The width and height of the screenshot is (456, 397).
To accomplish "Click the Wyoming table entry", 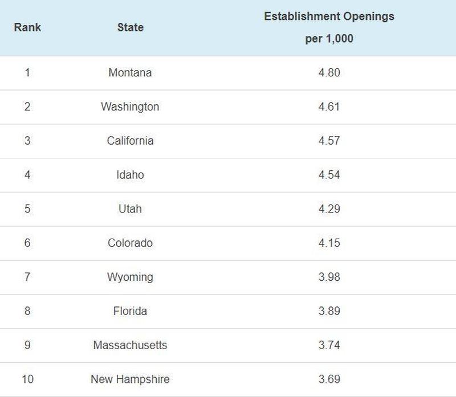I will tap(130, 277).
